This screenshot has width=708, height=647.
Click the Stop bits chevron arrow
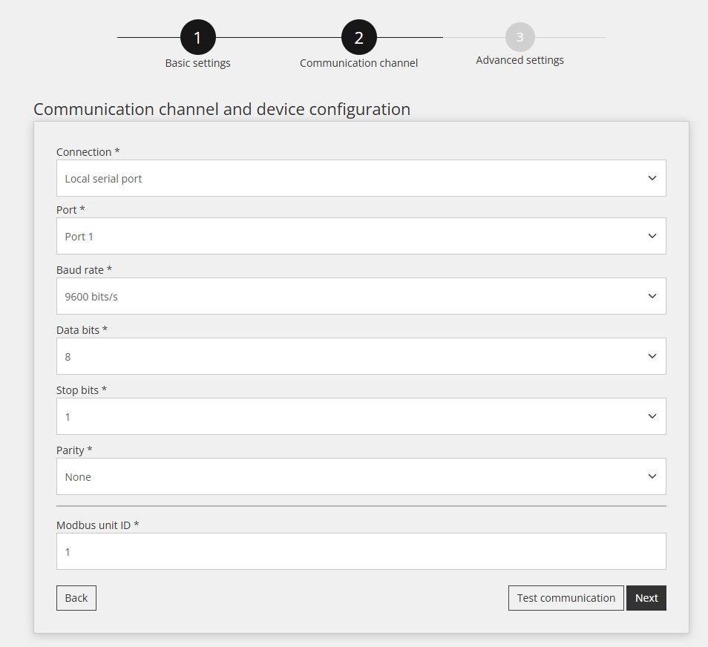click(652, 416)
